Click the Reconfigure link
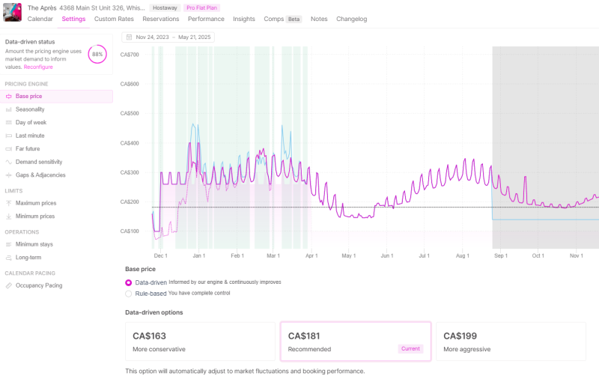The width and height of the screenshot is (599, 382). pyautogui.click(x=38, y=67)
